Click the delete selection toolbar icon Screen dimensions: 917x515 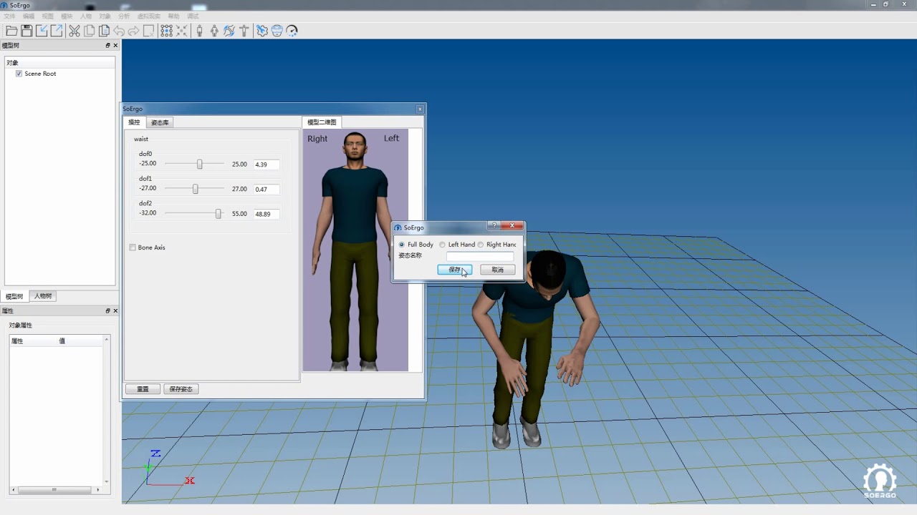[149, 31]
